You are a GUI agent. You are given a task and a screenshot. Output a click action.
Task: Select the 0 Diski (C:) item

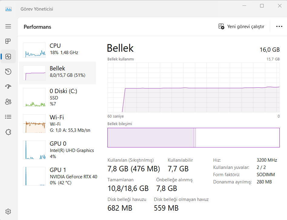click(x=58, y=97)
